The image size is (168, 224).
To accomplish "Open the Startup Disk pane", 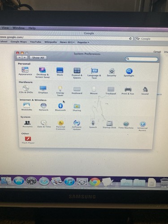I will pyautogui.click(x=109, y=125).
